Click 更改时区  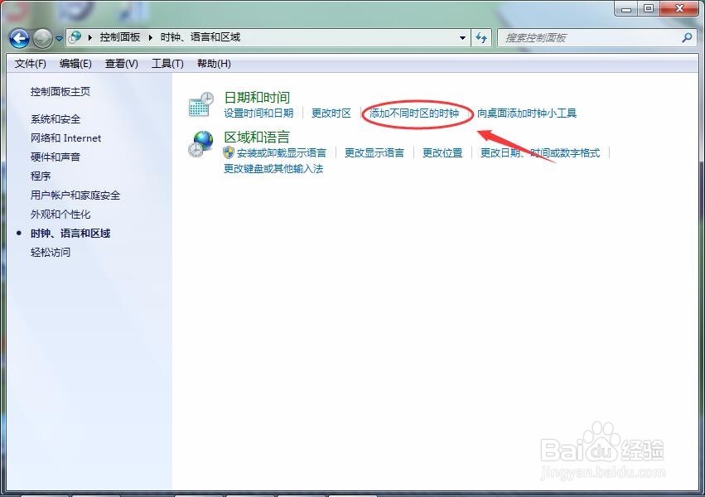tap(331, 113)
